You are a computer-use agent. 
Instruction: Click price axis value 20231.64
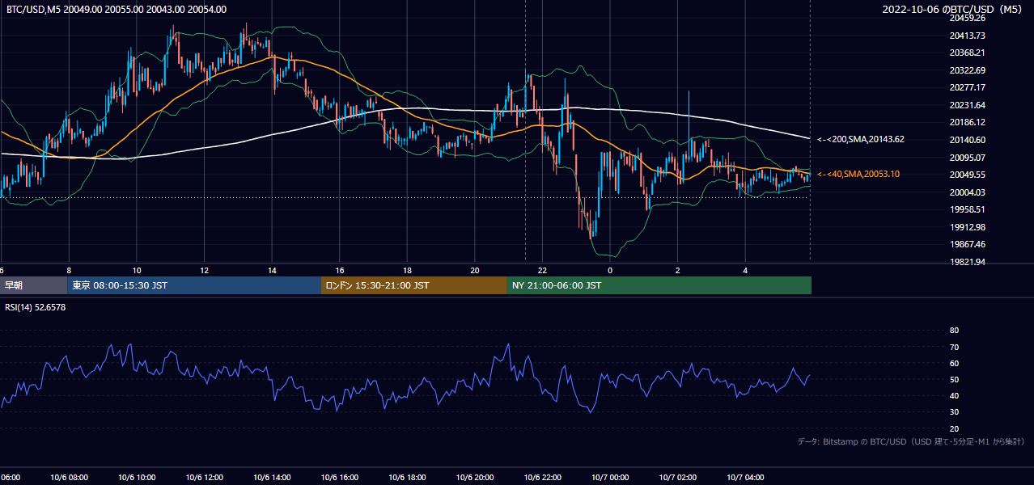(968, 105)
